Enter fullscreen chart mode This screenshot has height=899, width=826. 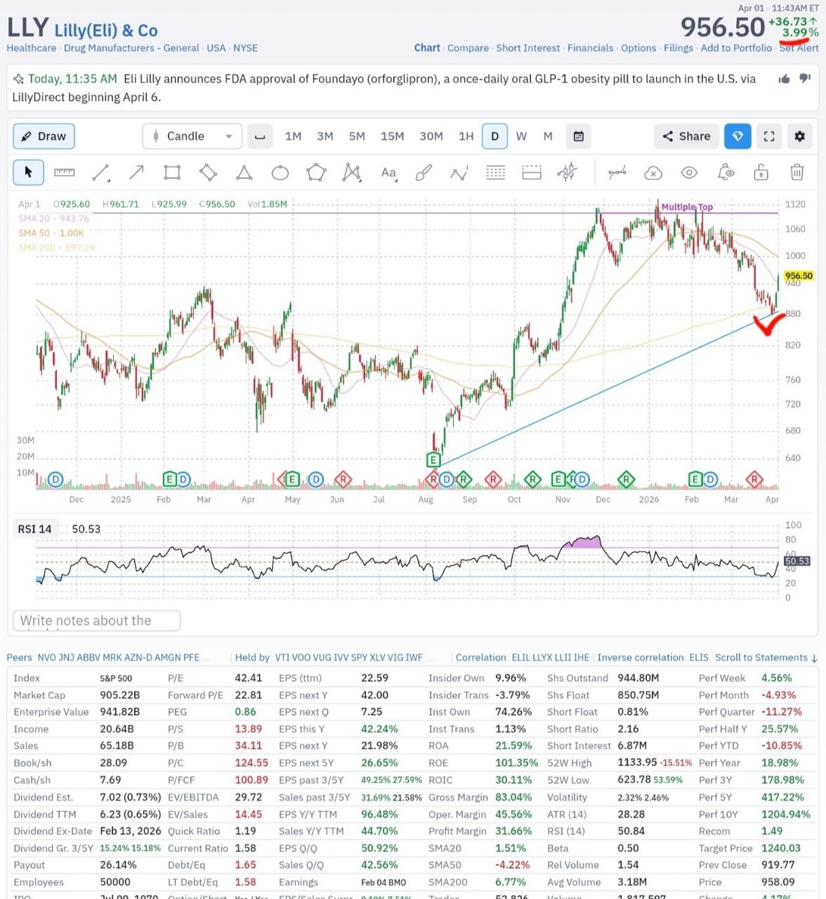coord(769,136)
